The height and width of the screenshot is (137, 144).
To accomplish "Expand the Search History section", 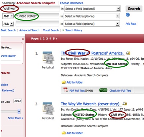I will 72,30.
